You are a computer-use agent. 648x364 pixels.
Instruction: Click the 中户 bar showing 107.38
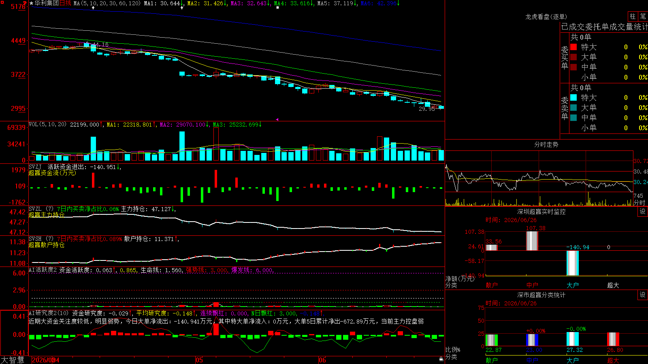pos(532,241)
